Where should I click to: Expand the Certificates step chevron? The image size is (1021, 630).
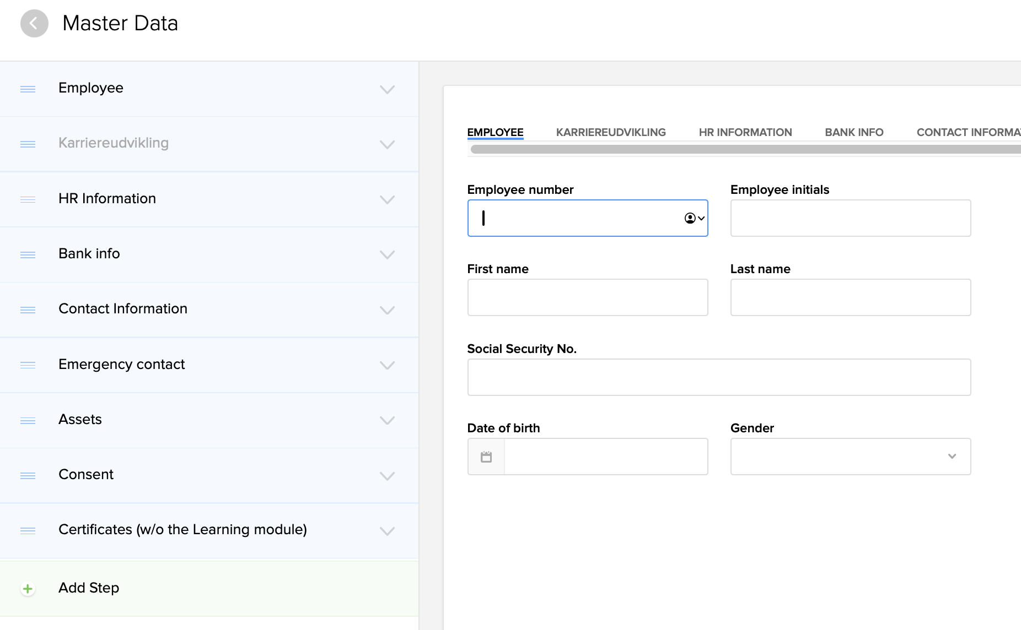[387, 531]
